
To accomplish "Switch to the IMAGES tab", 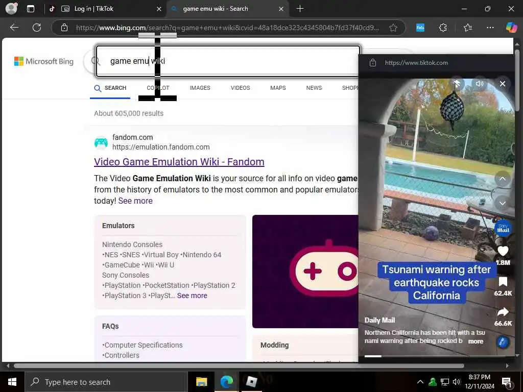I will pyautogui.click(x=200, y=88).
